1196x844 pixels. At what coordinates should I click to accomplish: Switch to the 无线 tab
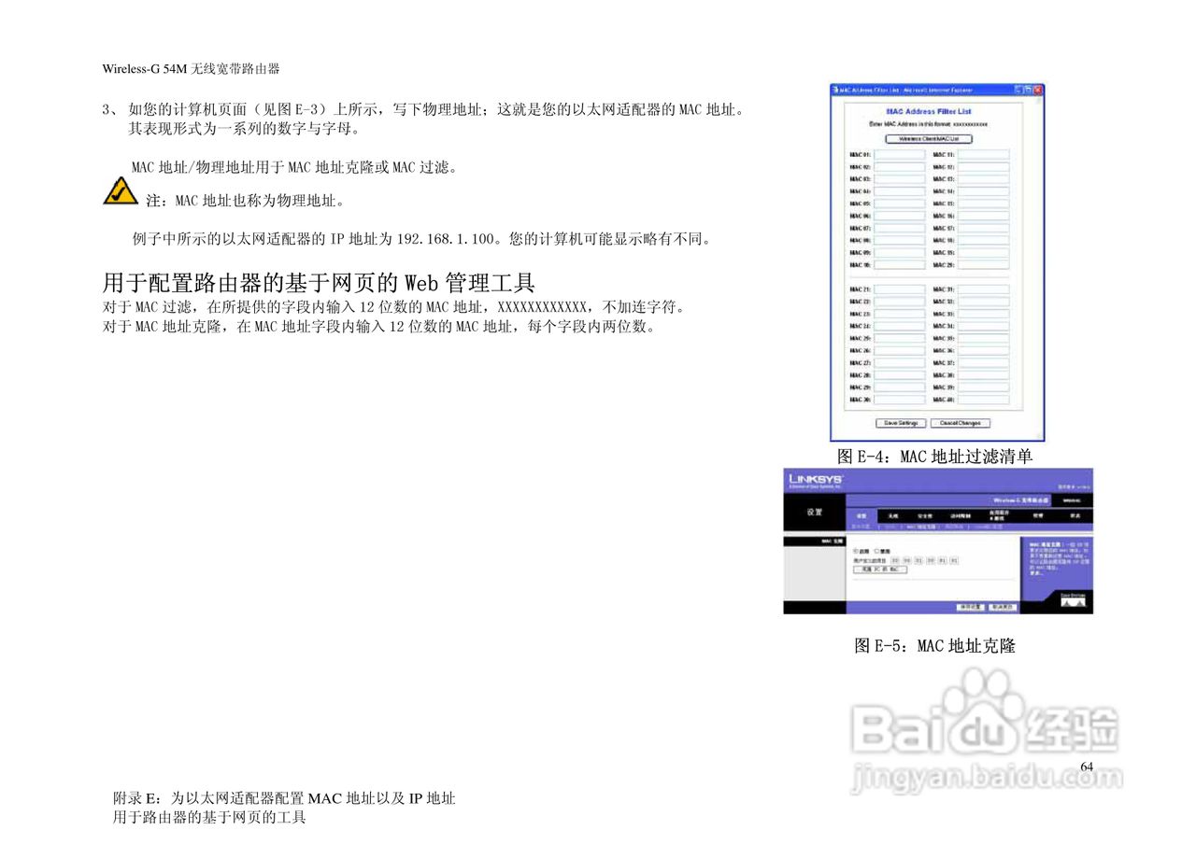tap(893, 515)
